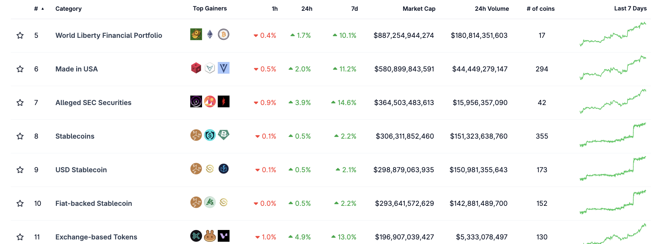Click the black swirl icon in Alleged SEC Securities row
Image resolution: width=665 pixels, height=244 pixels.
coord(196,101)
